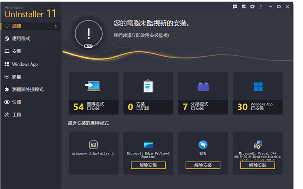The image size is (303, 189).
Task: Open the 54 應用程式 已安裝 tile
Action: pyautogui.click(x=93, y=93)
